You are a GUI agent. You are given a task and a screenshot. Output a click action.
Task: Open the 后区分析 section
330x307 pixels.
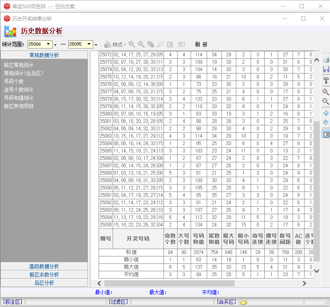[44, 283]
